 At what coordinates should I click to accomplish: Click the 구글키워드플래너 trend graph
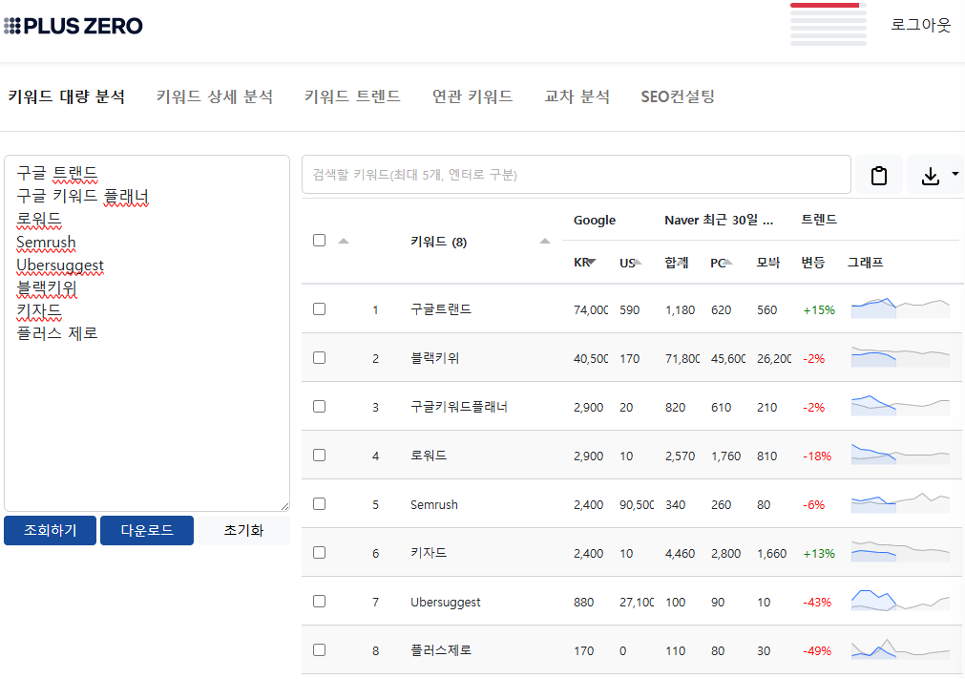coord(900,405)
